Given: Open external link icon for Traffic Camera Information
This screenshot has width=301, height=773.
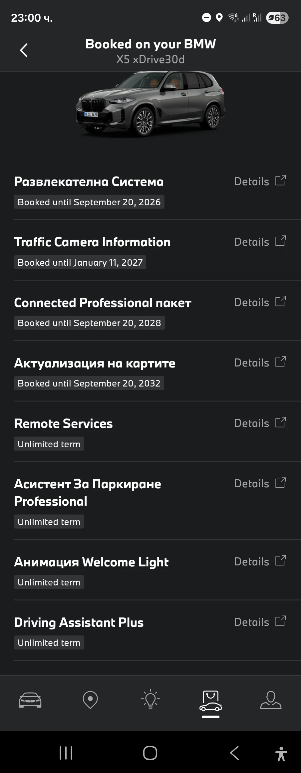Looking at the screenshot, I should tap(280, 241).
